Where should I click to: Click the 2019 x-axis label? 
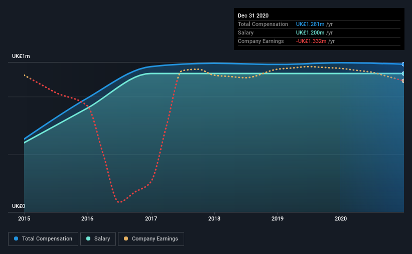[278, 218]
